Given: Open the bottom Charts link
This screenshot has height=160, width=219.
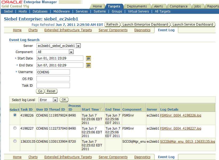Looking at the screenshot, I should (33, 157).
